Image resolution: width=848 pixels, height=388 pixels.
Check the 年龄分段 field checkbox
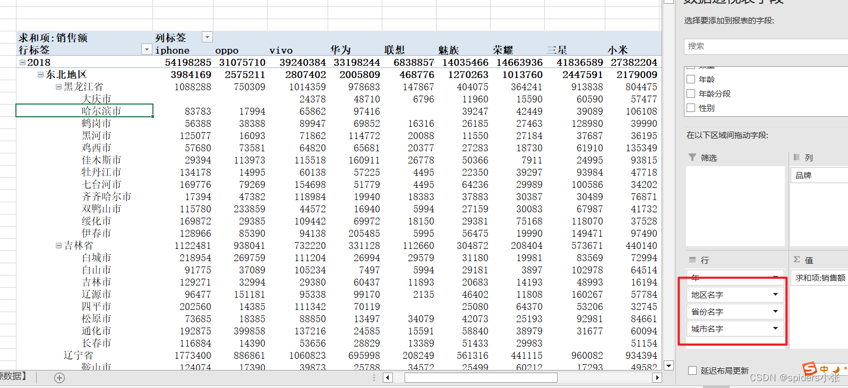[x=691, y=93]
